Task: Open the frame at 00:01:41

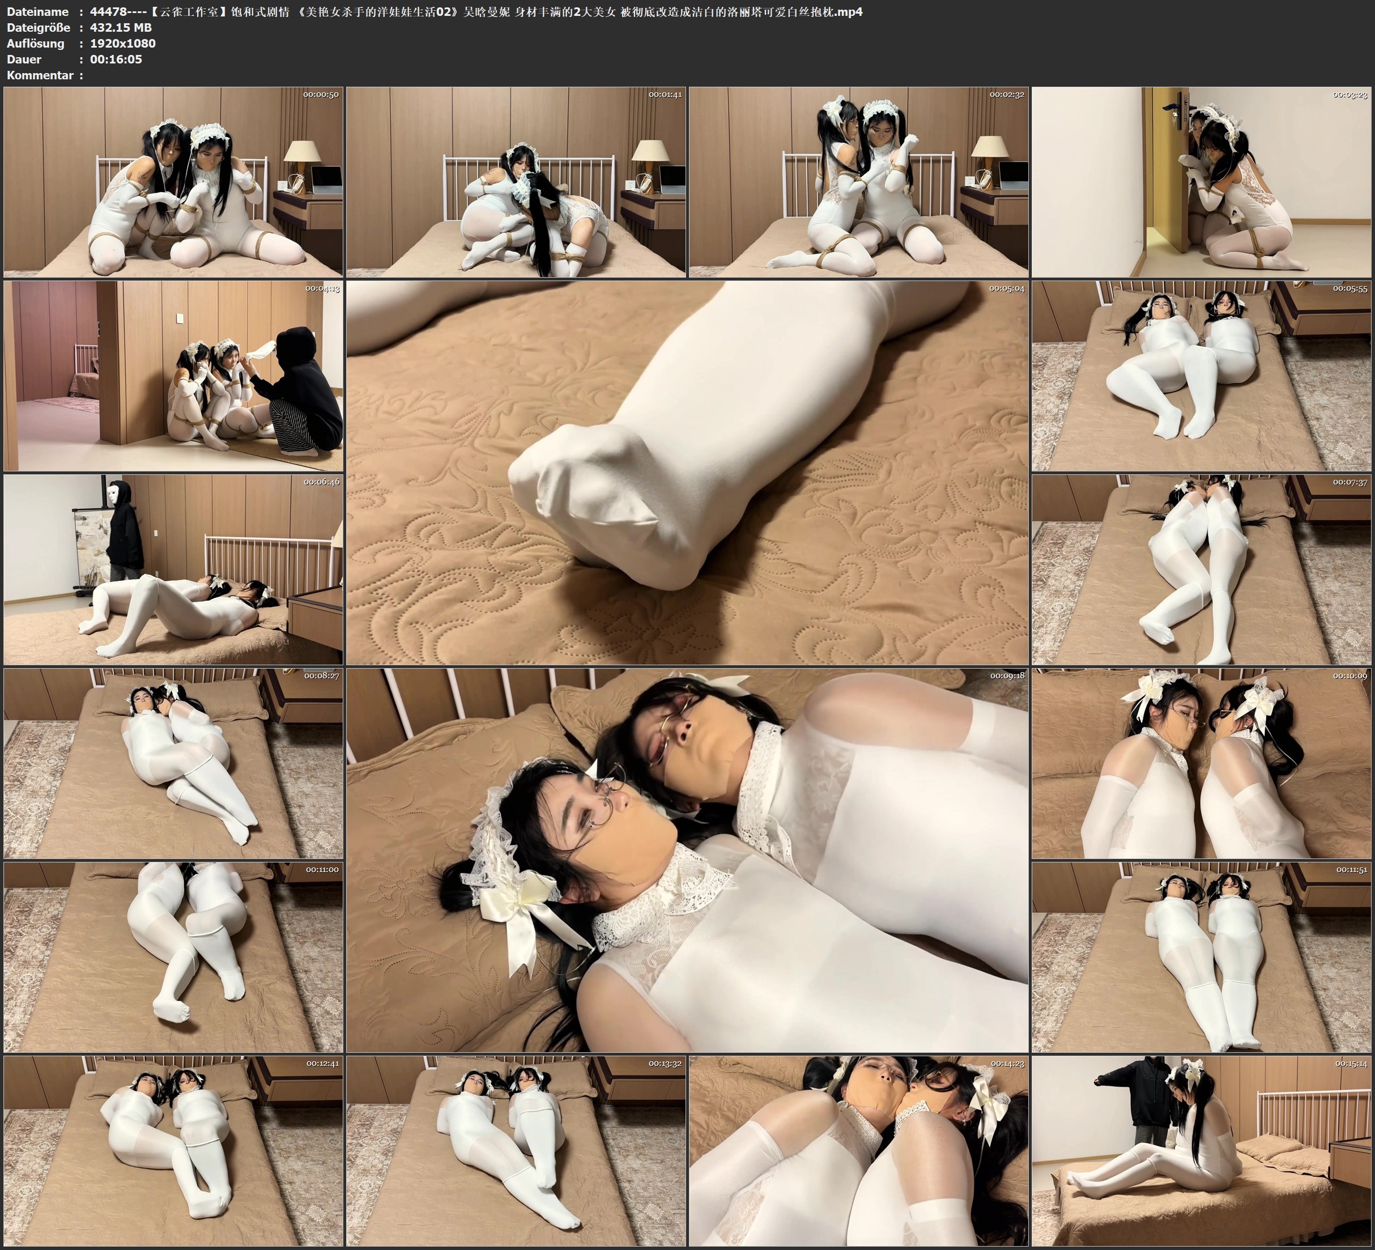Action: (516, 181)
